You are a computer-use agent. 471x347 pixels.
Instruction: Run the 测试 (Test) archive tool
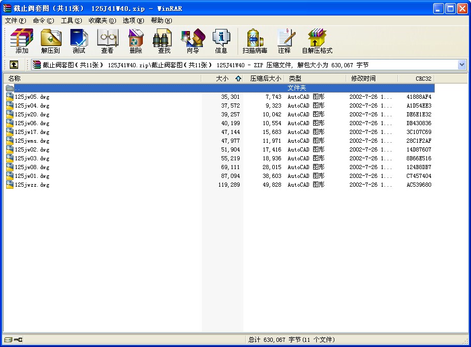(79, 41)
